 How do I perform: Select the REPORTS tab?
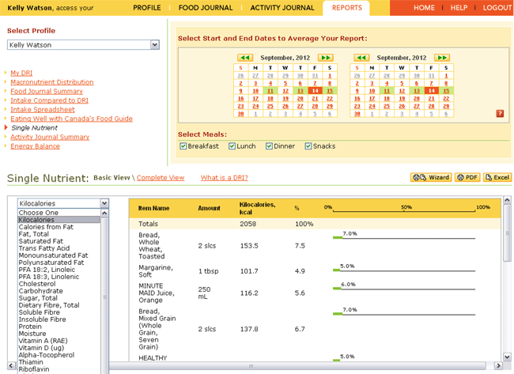[x=347, y=8]
